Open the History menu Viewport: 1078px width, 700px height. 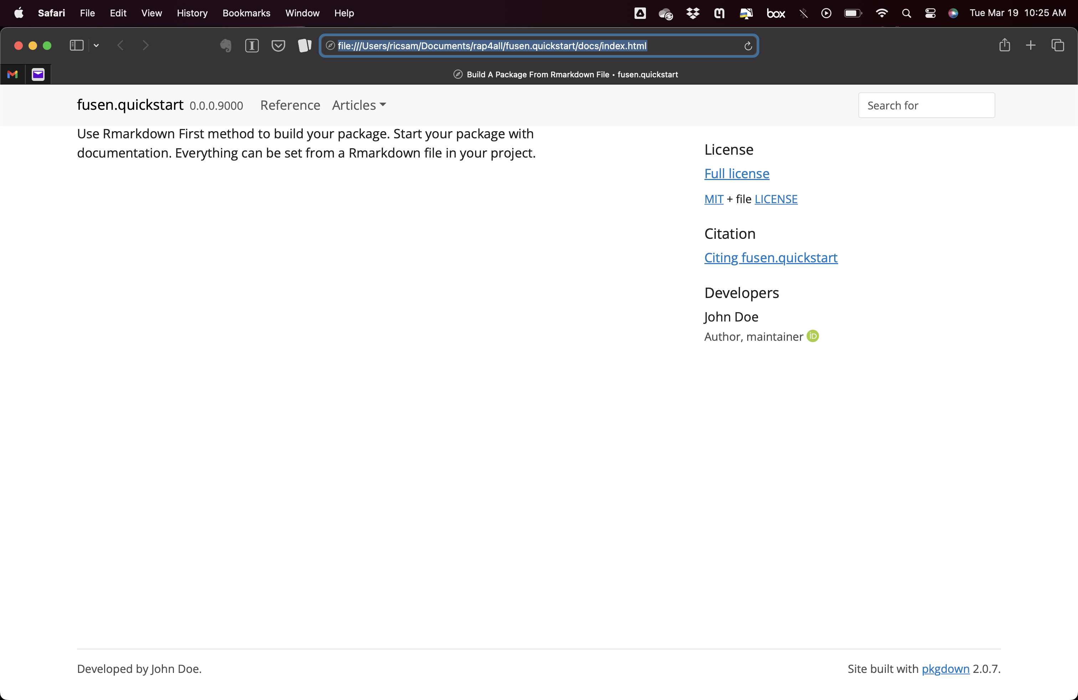coord(191,13)
